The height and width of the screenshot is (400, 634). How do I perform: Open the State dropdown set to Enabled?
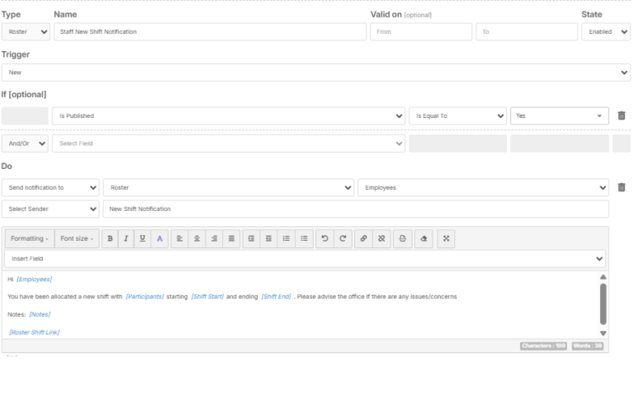pos(605,31)
